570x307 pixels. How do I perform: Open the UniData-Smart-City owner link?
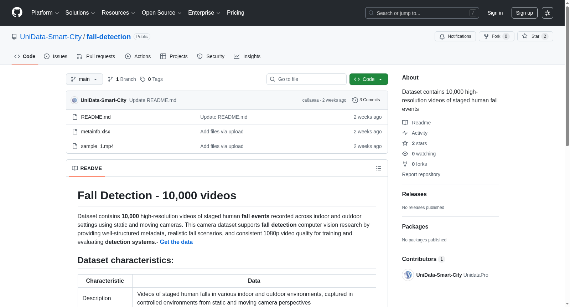coord(51,37)
